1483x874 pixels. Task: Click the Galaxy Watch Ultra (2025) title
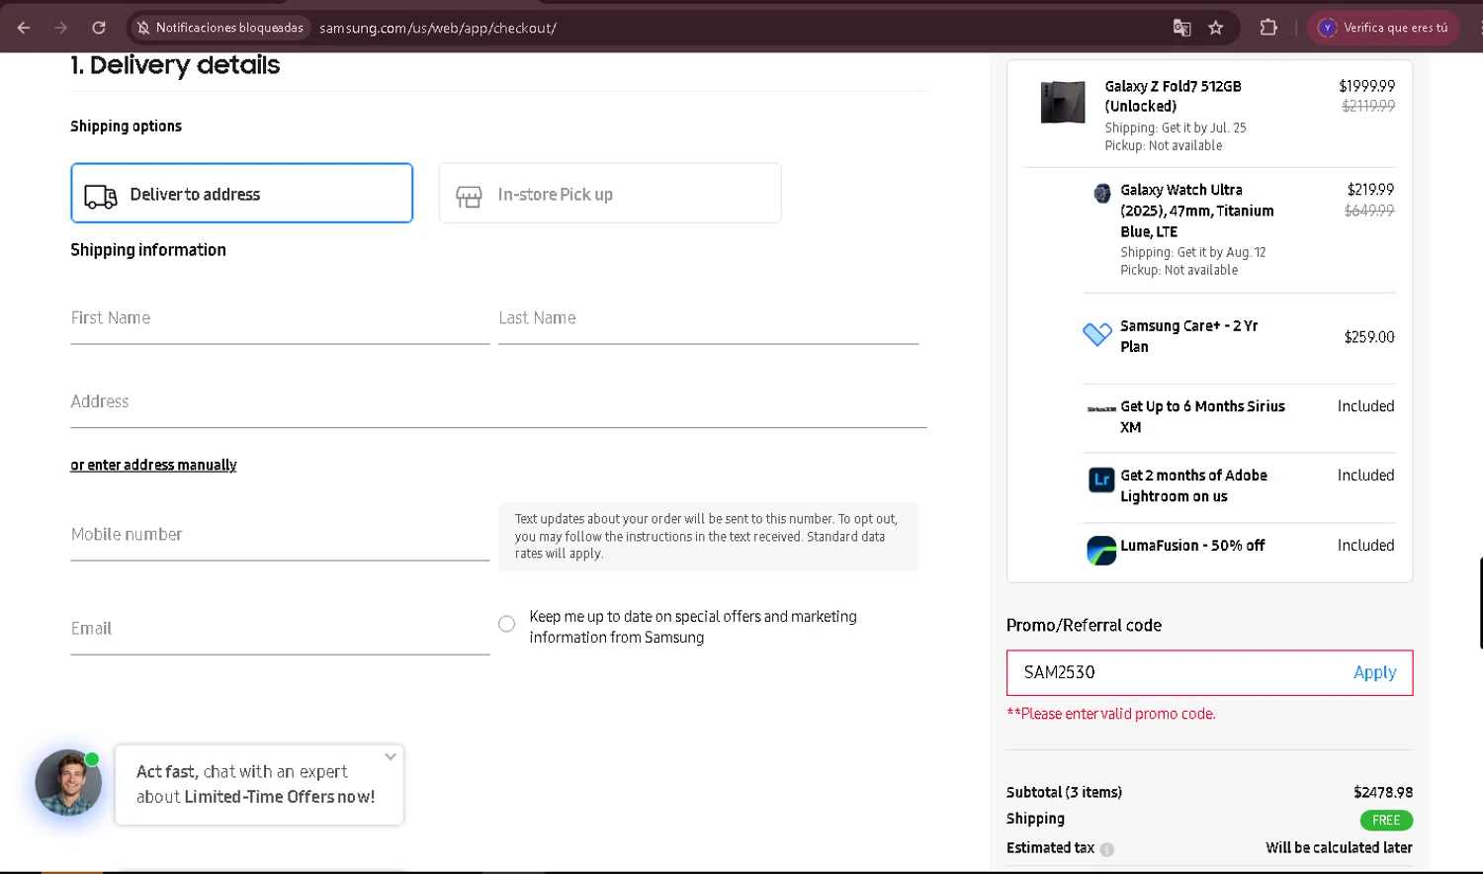1196,211
